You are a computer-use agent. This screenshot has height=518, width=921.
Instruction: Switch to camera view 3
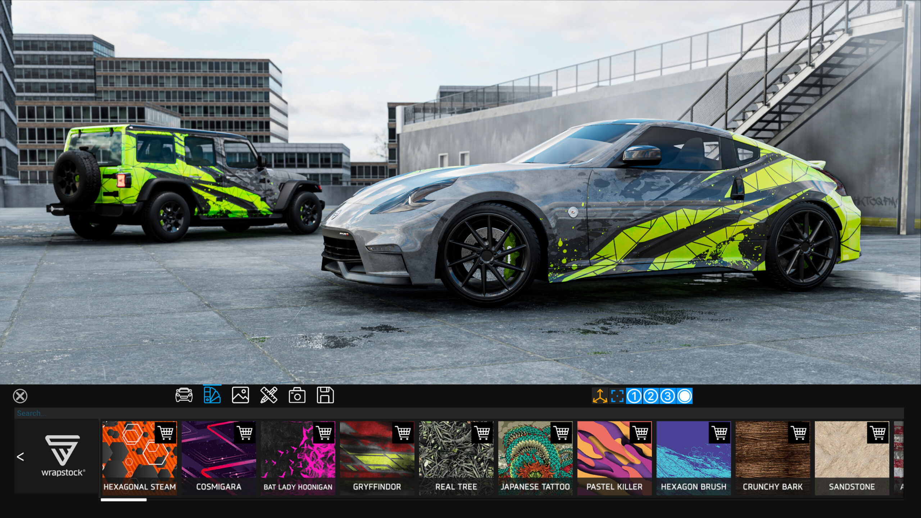click(x=667, y=396)
